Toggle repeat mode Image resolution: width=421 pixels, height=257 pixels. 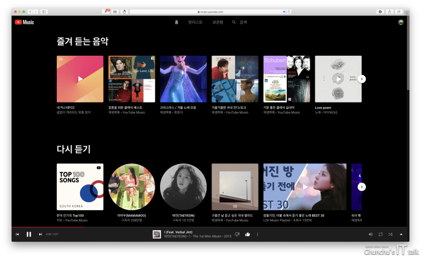380,234
